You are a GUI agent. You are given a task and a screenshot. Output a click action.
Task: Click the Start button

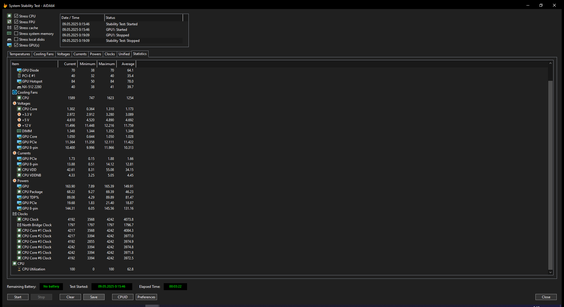[18, 297]
